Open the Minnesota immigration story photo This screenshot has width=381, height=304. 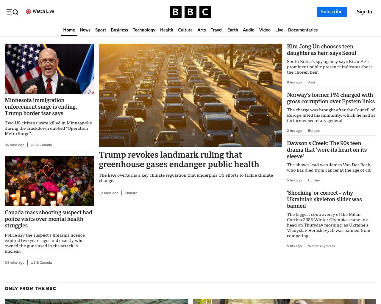coord(49,69)
